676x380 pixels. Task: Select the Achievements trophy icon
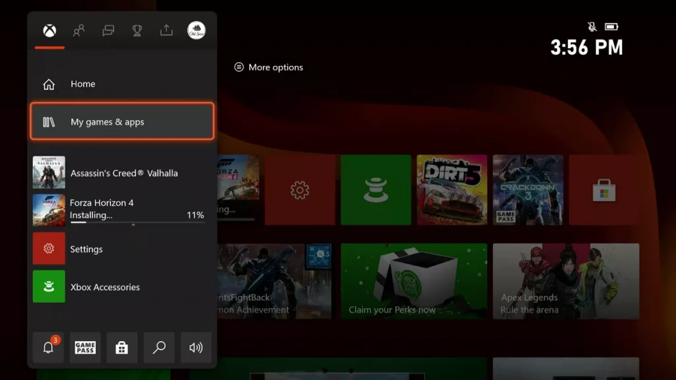point(137,30)
